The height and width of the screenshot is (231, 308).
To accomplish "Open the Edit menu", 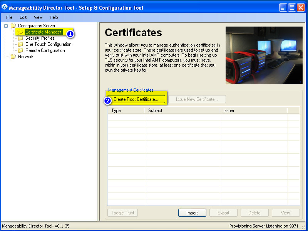I will click(x=23, y=17).
